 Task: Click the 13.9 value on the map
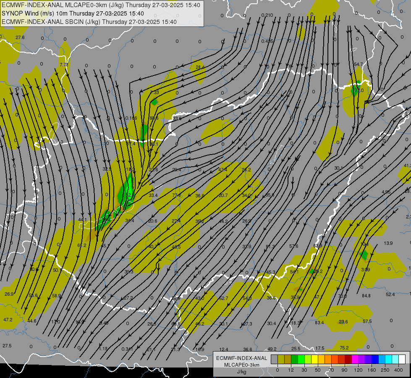(x=388, y=243)
